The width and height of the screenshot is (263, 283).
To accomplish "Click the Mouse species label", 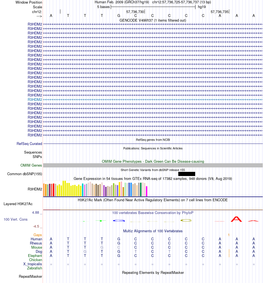I will click(37, 247).
